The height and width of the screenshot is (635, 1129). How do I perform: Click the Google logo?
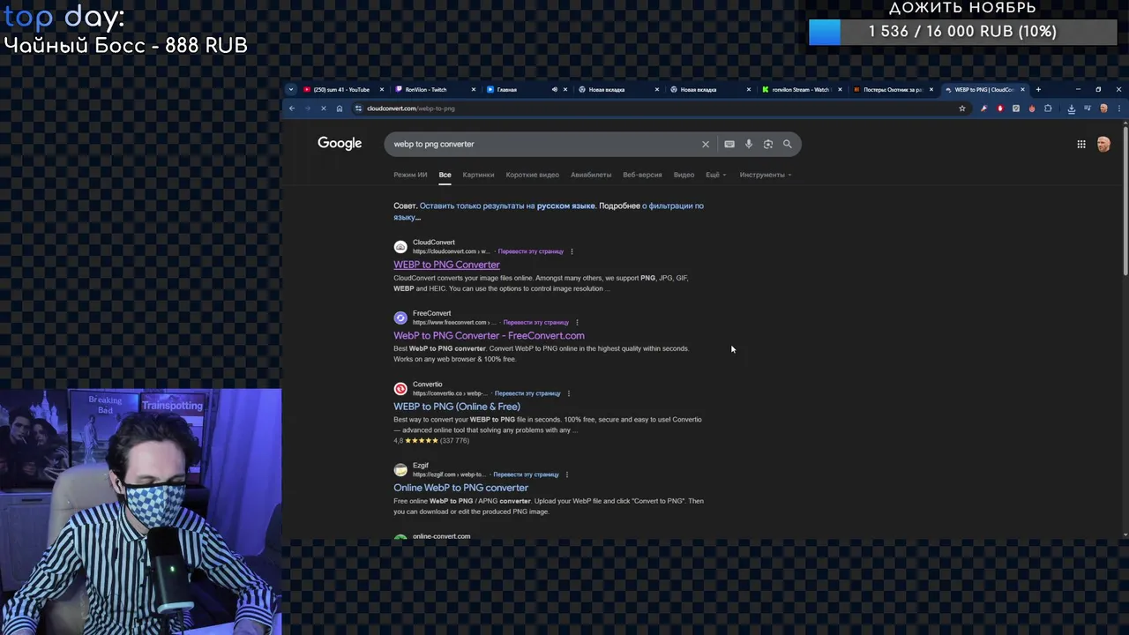coord(340,144)
